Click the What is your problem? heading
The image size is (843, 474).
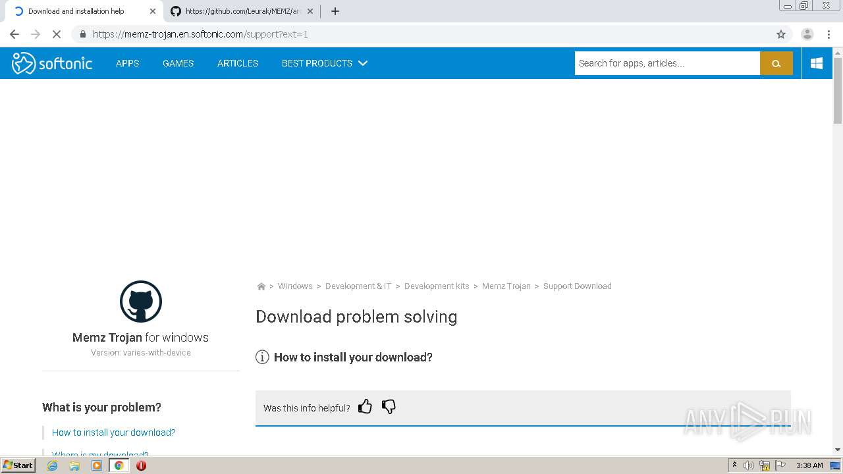(x=101, y=408)
